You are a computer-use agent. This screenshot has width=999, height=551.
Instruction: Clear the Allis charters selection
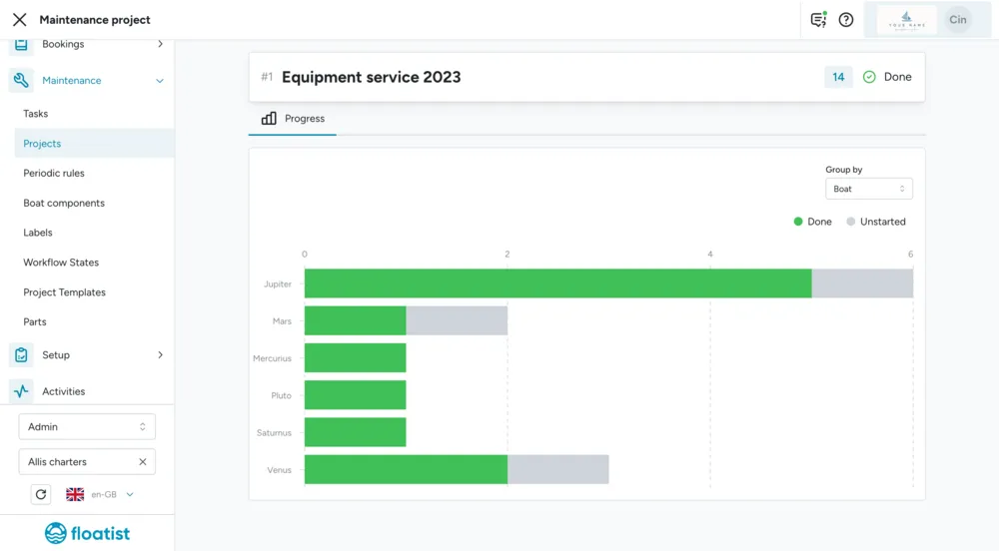[143, 462]
